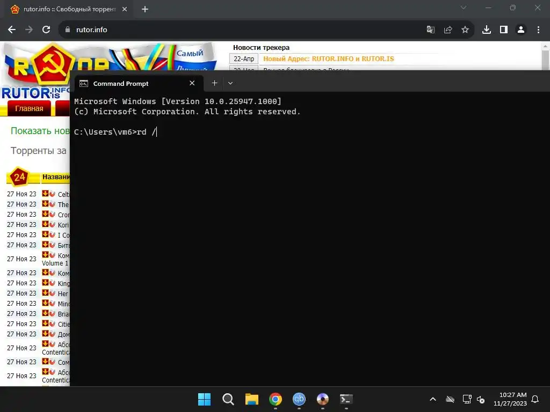
Task: Open taskbar Search
Action: [228, 399]
